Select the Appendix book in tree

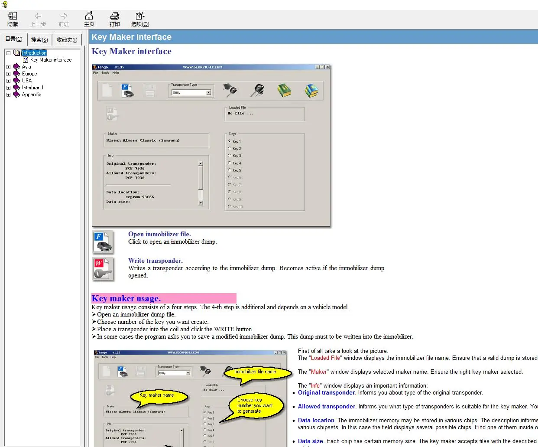[32, 95]
